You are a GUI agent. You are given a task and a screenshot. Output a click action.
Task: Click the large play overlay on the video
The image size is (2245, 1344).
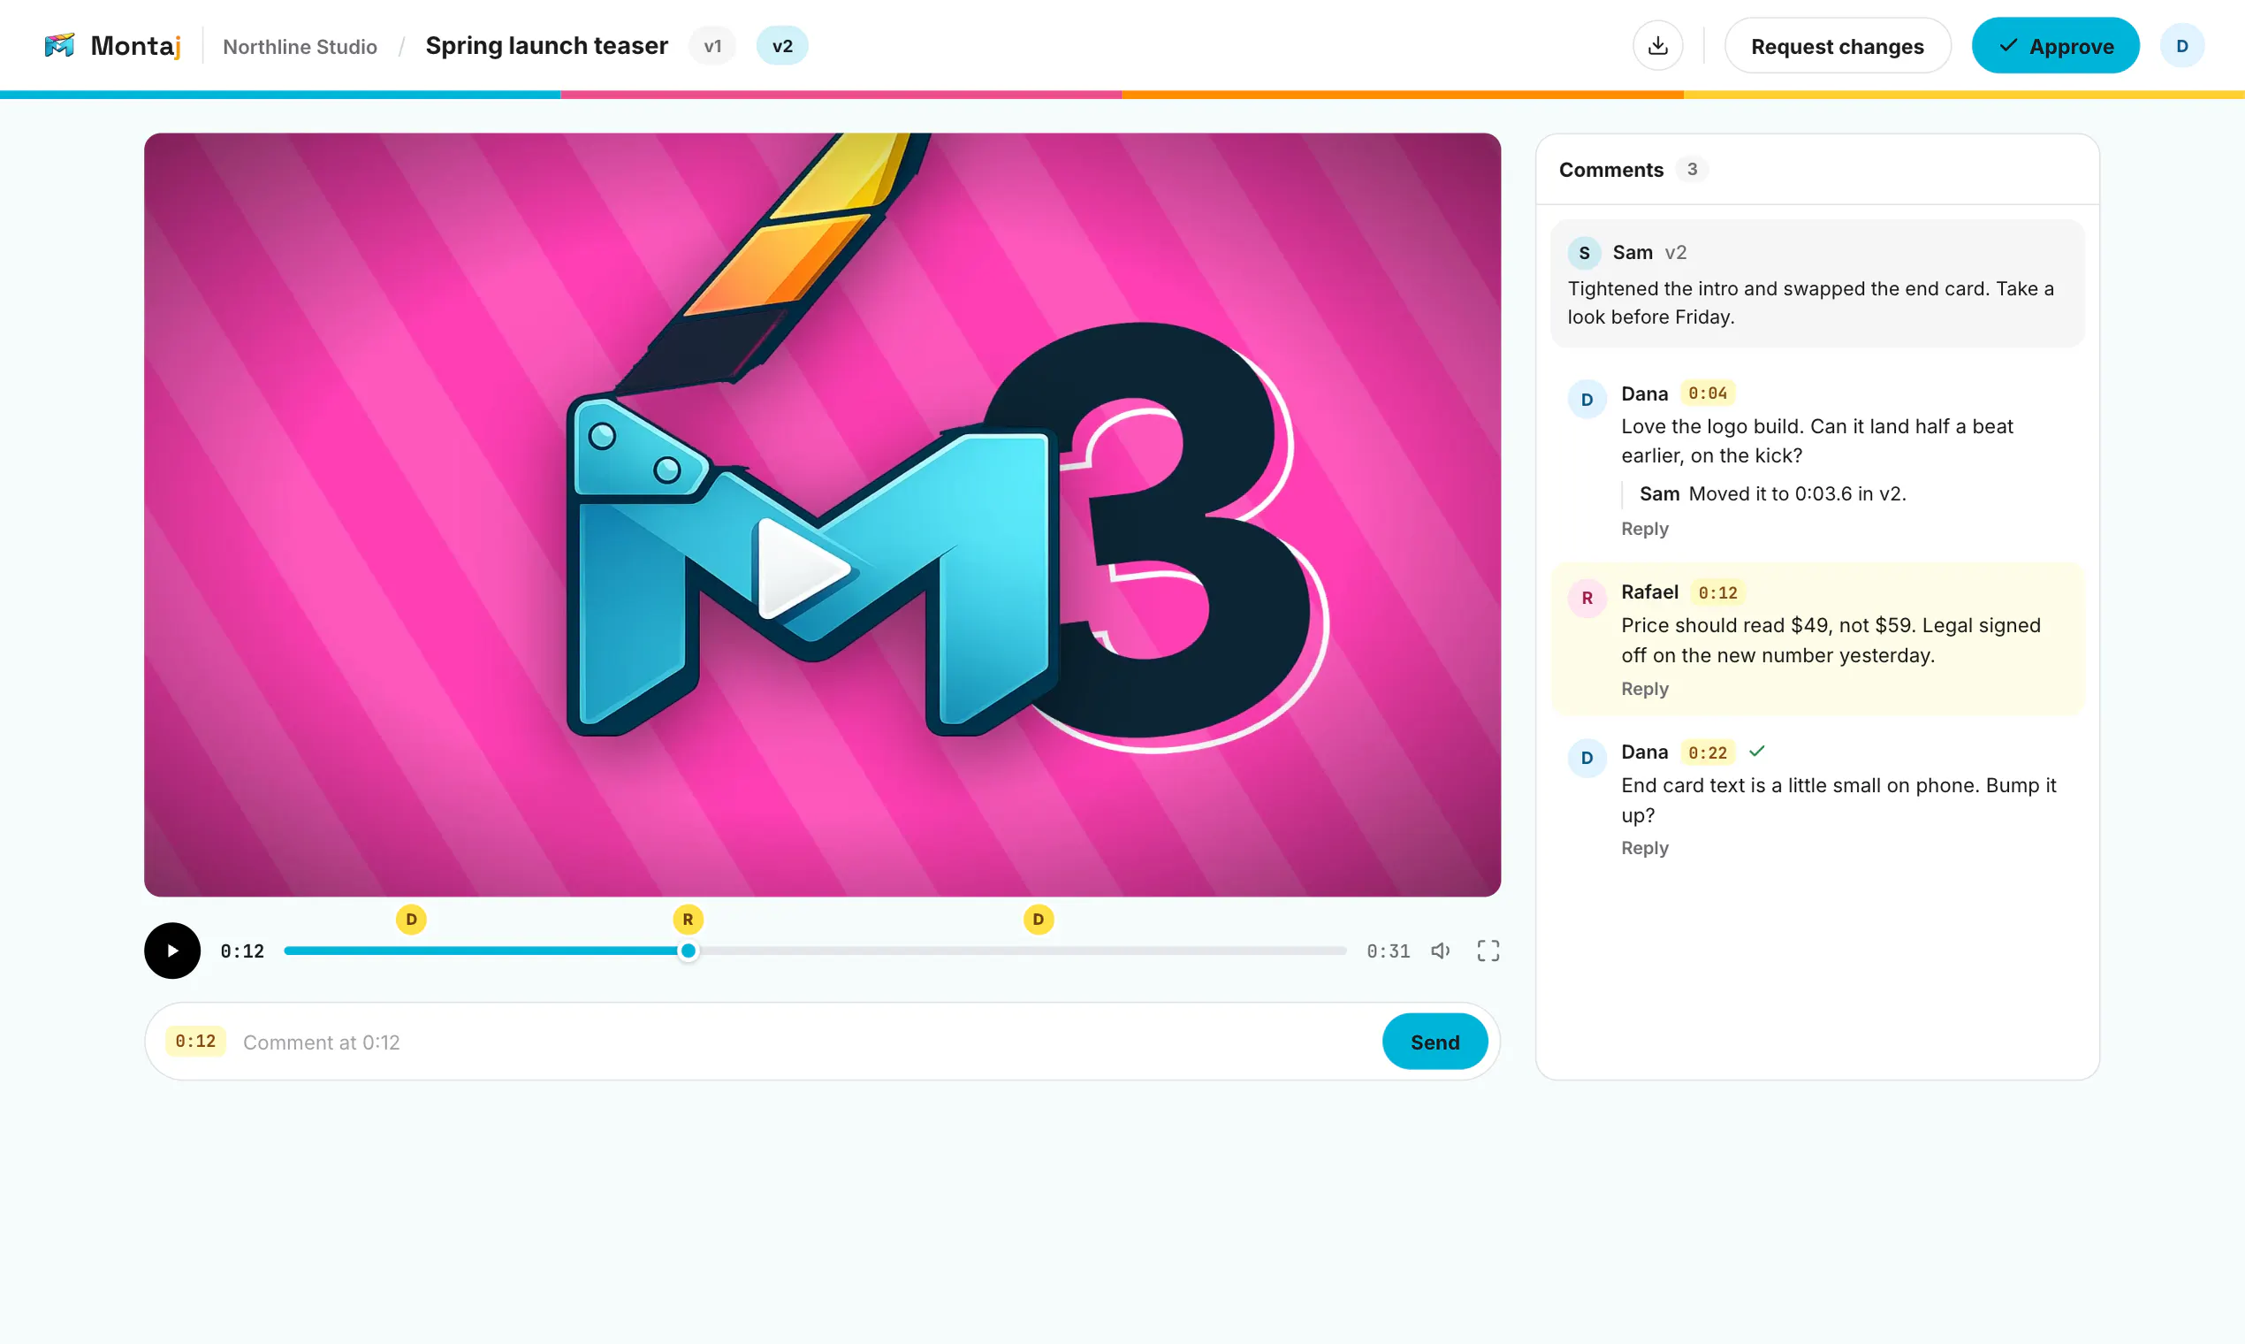(803, 568)
